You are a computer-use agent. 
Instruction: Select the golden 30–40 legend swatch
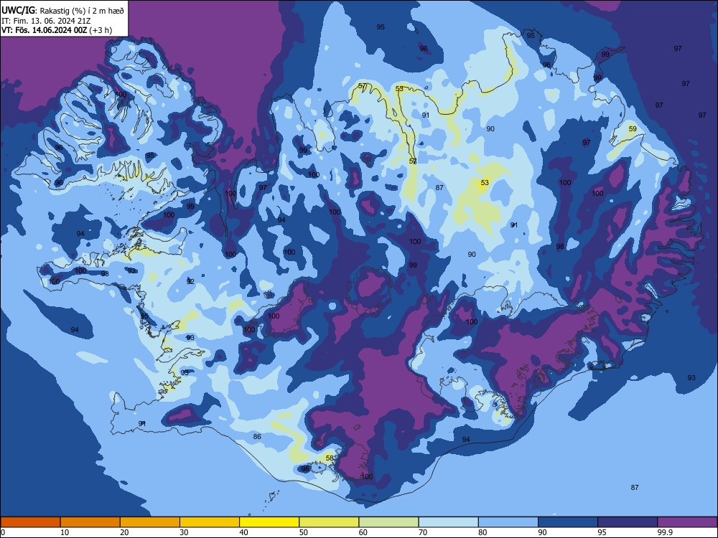(210, 522)
